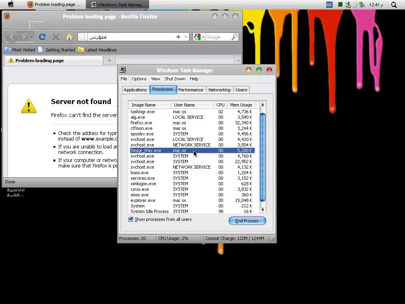
Task: Switch to Firefox in top bar taskbar
Action: point(54,4)
